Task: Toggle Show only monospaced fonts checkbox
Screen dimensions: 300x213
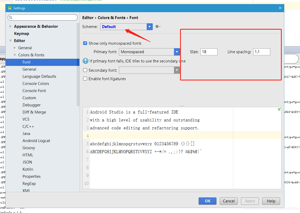Action: click(x=85, y=43)
